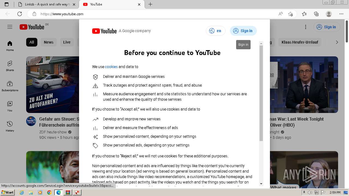Open Subscriptions in the sidebar
This screenshot has height=196, width=349.
(10, 86)
